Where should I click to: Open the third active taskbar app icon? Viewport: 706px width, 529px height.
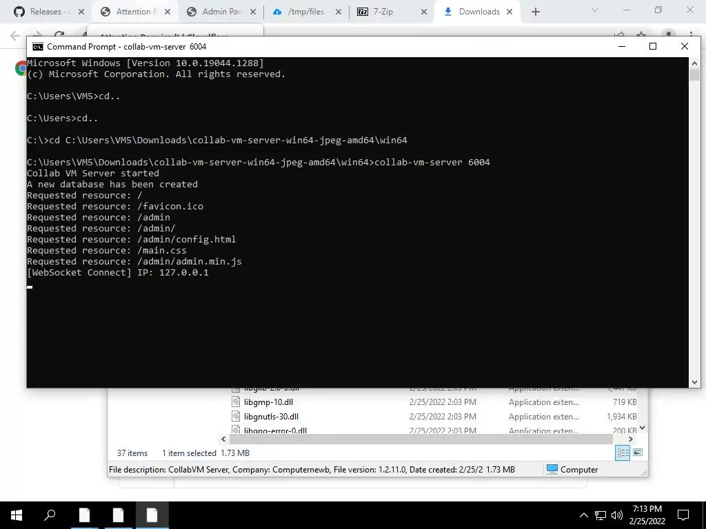(152, 515)
